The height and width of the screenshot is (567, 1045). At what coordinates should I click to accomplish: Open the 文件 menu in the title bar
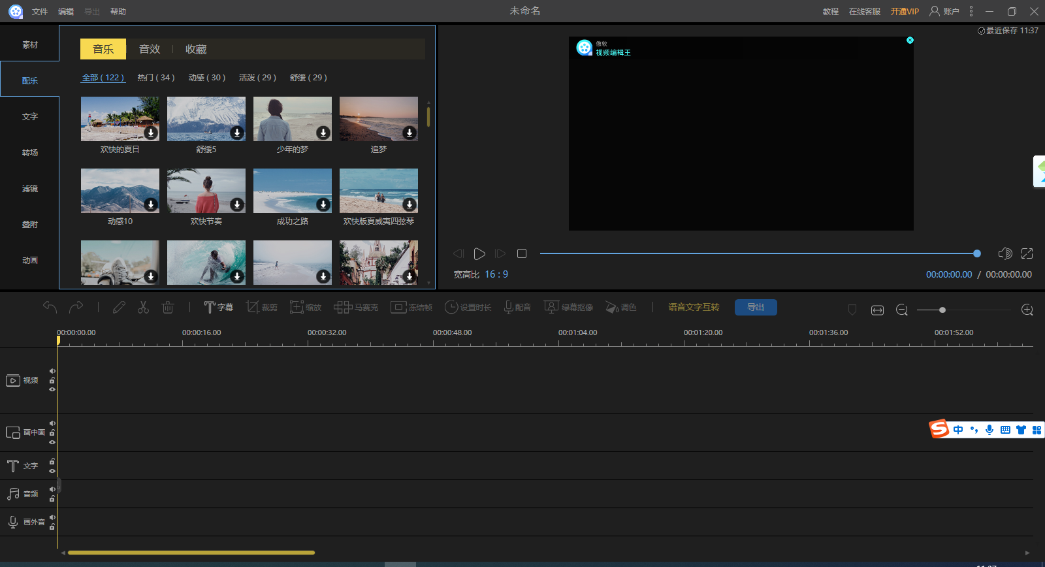click(40, 11)
